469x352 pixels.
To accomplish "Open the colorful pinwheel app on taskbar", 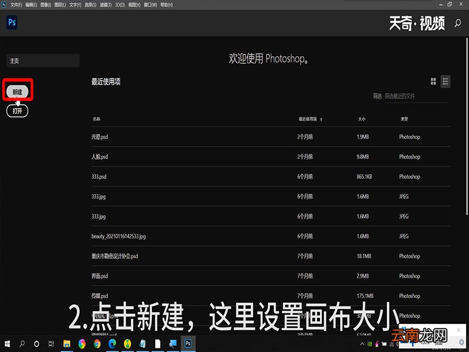I will pyautogui.click(x=81, y=344).
